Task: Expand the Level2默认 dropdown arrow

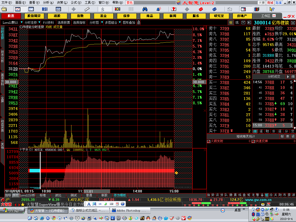Action: (x=22, y=22)
